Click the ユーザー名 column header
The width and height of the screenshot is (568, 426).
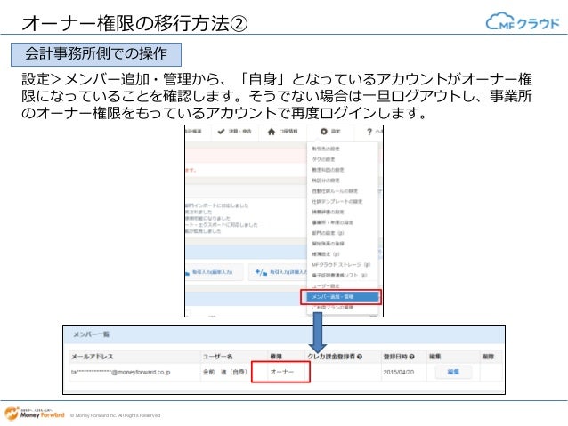tap(217, 357)
